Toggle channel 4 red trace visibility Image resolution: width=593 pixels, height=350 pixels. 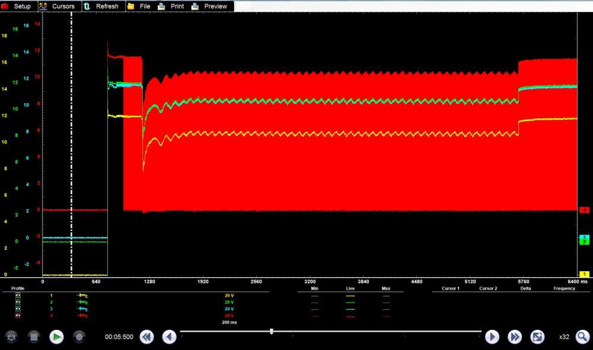coord(18,316)
